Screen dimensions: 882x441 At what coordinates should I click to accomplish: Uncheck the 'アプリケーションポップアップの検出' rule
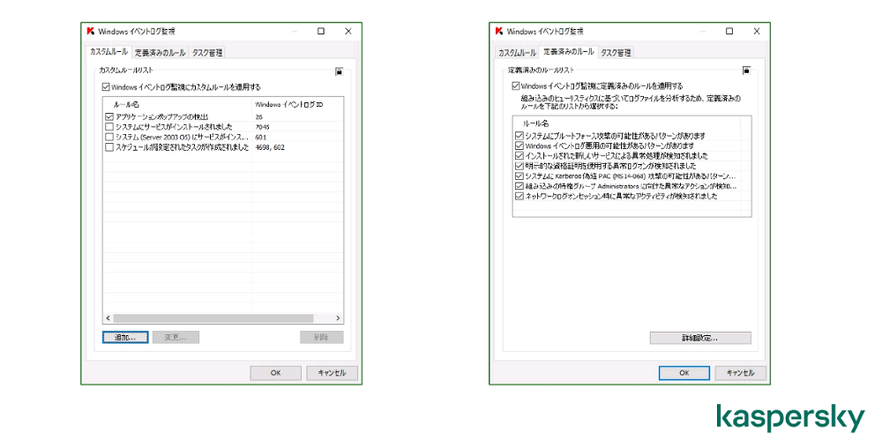click(109, 116)
